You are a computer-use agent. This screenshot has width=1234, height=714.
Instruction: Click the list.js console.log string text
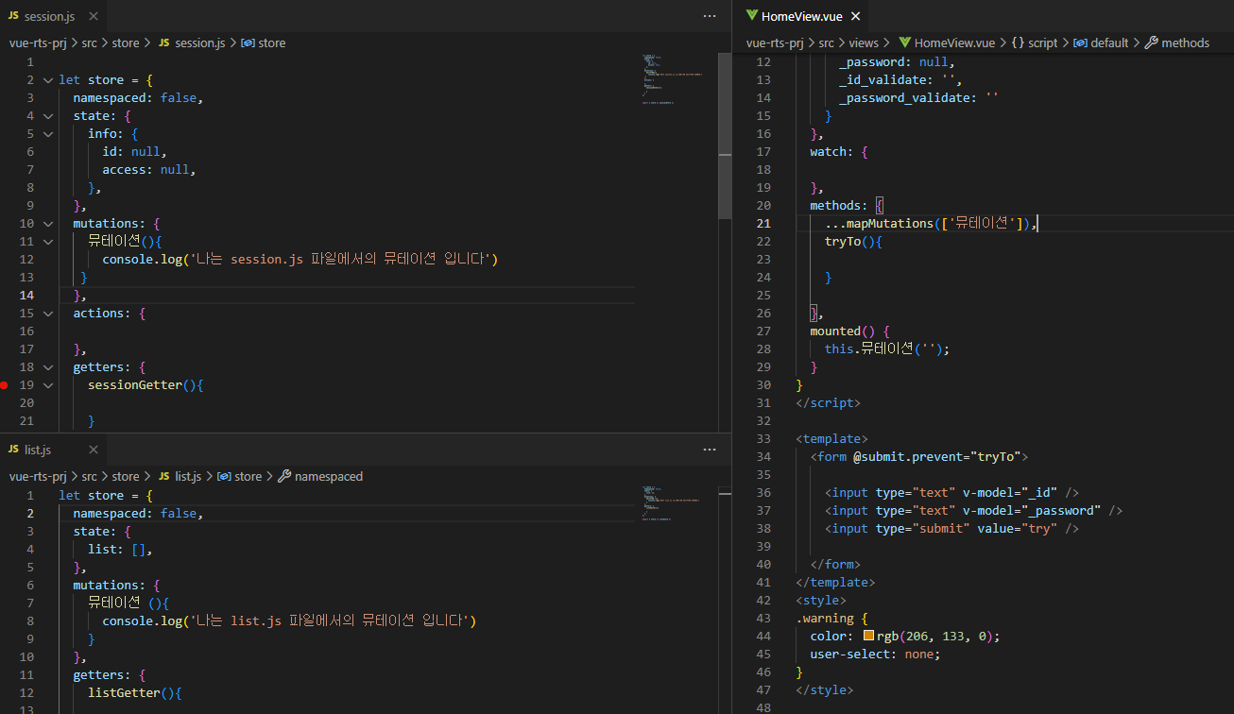334,621
